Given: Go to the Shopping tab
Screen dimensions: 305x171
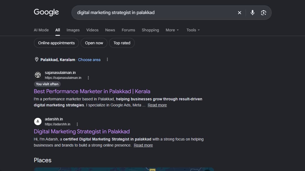Looking at the screenshot, I should tap(150, 30).
